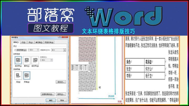Click the 李刚 table cell
Image resolution: width=189 pixels, height=106 pixels.
click(x=135, y=76)
